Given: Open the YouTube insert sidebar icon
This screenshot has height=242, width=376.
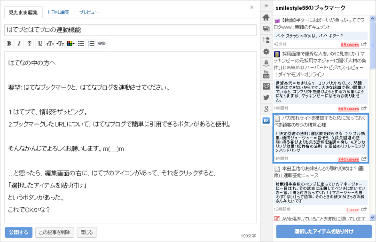Looking at the screenshot, I should point(266,75).
